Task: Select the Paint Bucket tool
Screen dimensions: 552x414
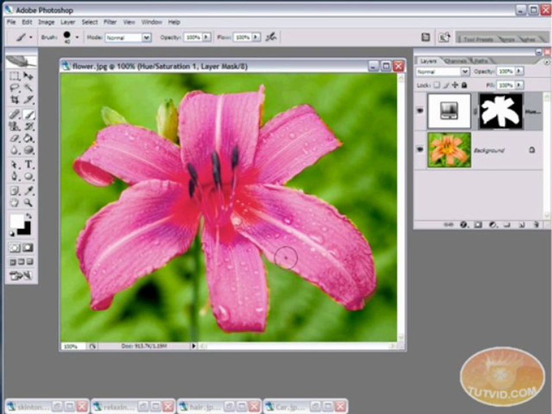Action: click(28, 138)
